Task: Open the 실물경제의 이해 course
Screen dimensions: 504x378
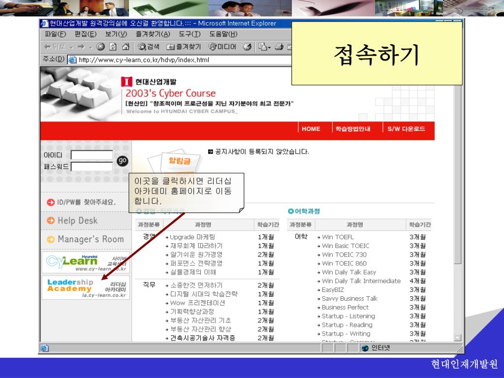Action: click(x=193, y=272)
